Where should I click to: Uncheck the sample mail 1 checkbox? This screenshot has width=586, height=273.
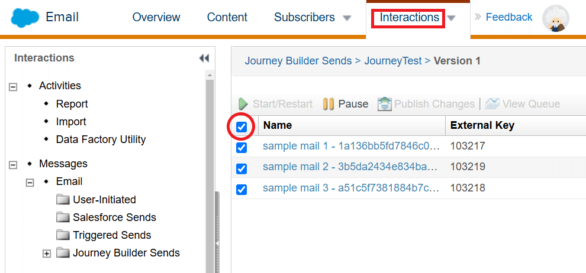point(242,148)
